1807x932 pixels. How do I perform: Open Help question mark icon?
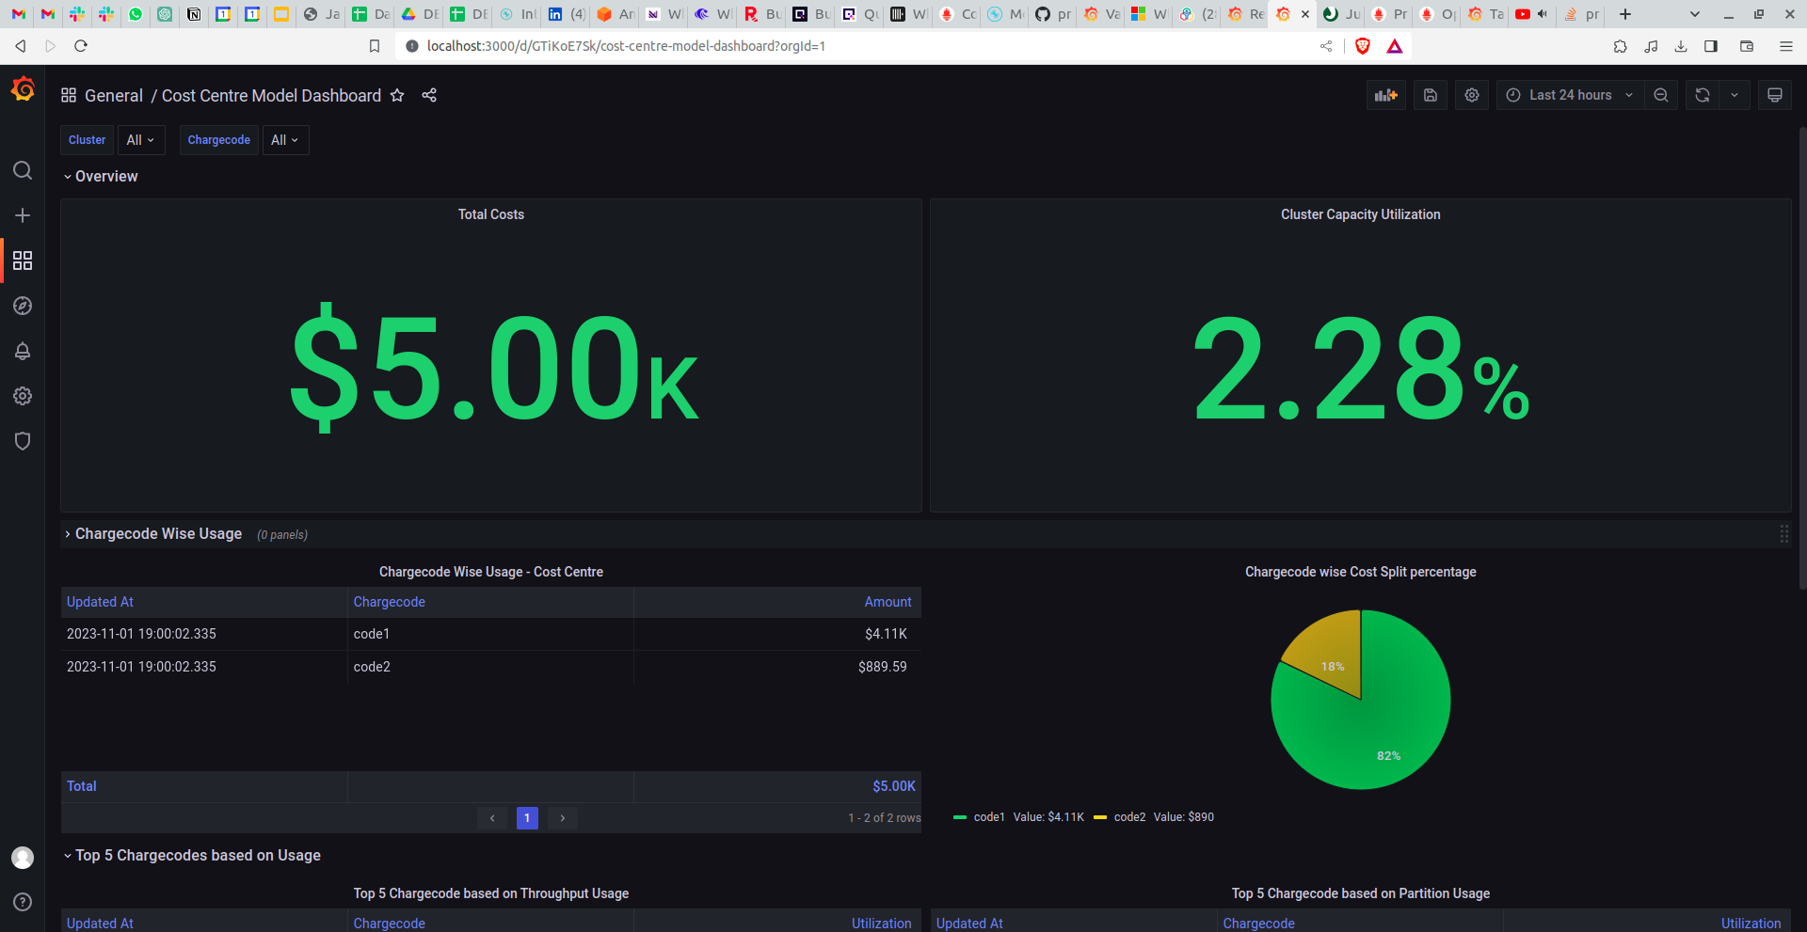[x=23, y=902]
